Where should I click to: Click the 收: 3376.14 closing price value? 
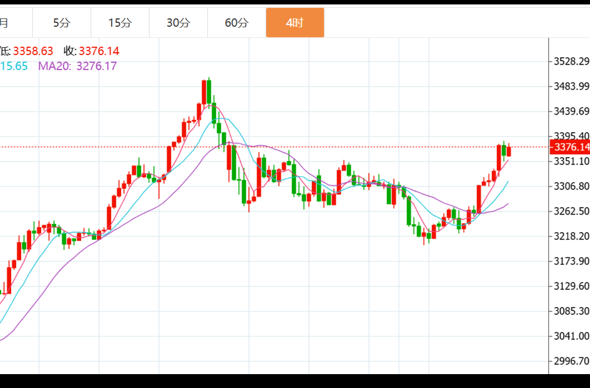92,51
